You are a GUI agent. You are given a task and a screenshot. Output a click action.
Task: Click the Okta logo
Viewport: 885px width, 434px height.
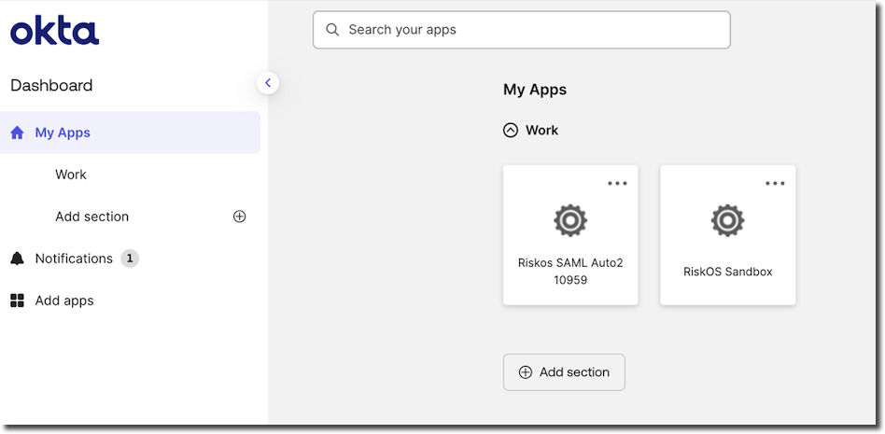[55, 31]
